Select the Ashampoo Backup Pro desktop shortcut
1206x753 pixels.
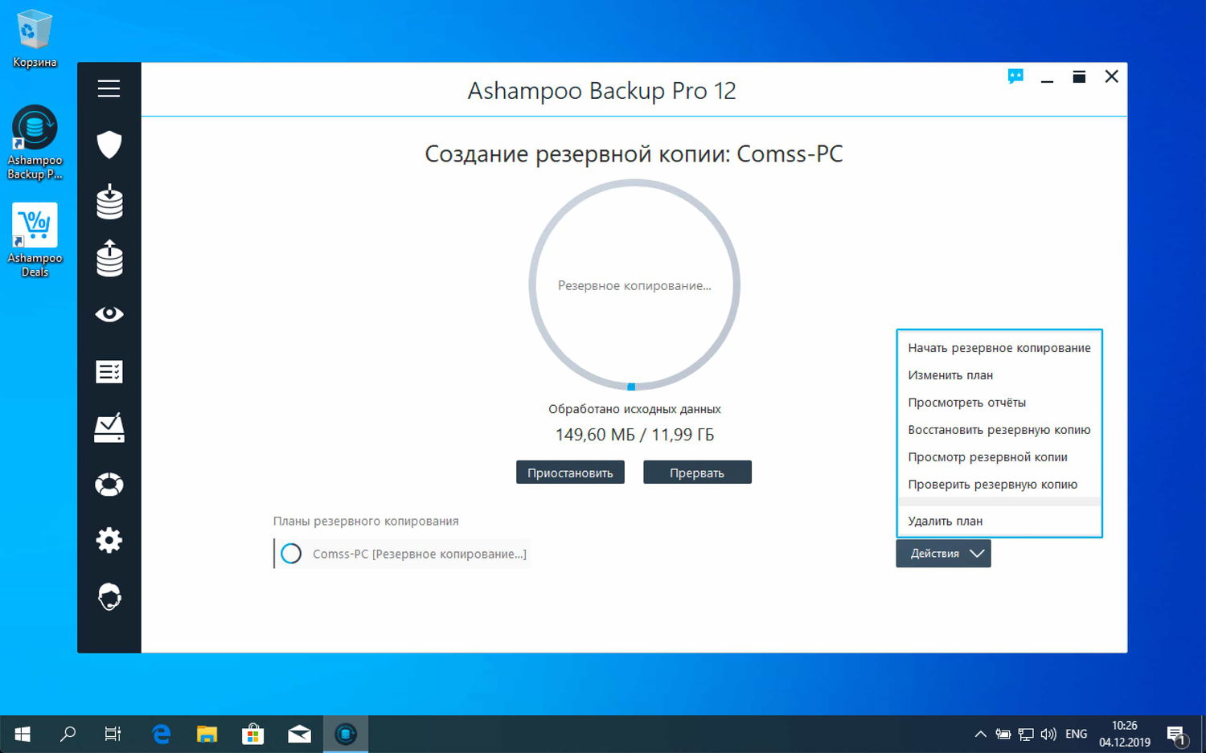(x=35, y=143)
